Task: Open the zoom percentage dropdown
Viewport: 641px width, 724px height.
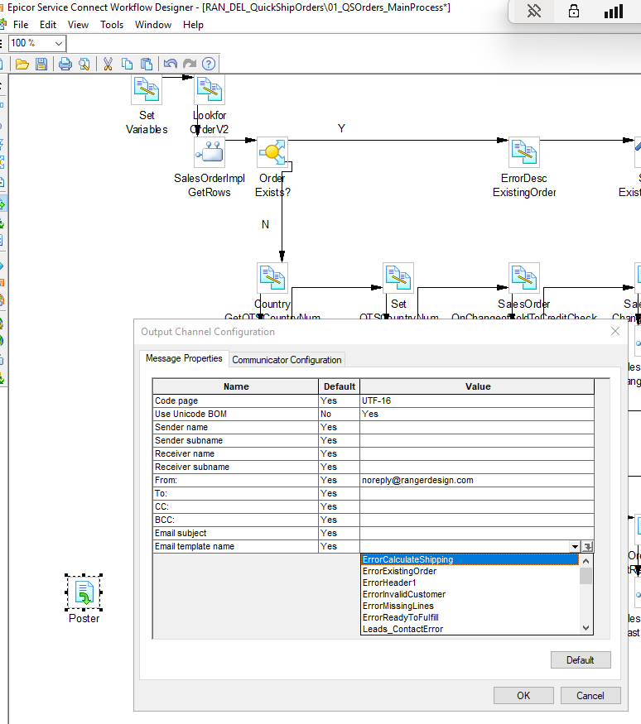Action: tap(59, 43)
